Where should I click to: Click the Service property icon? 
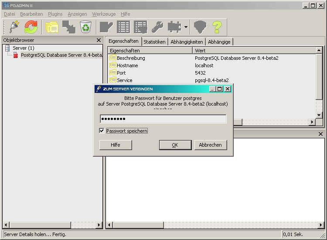tap(113, 80)
